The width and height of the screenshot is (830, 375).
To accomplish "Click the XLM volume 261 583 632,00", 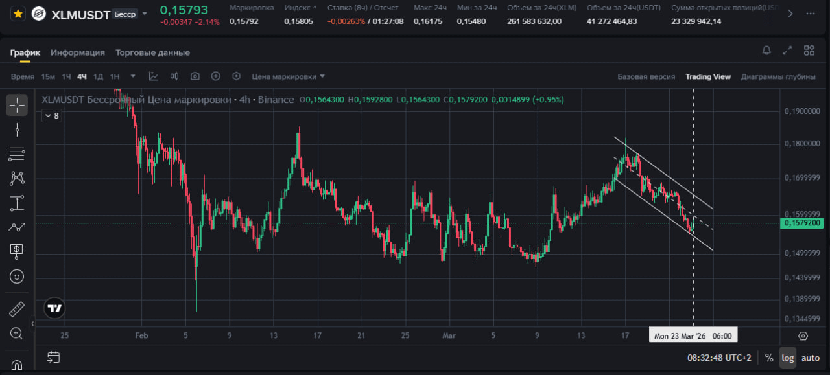I will tap(534, 21).
